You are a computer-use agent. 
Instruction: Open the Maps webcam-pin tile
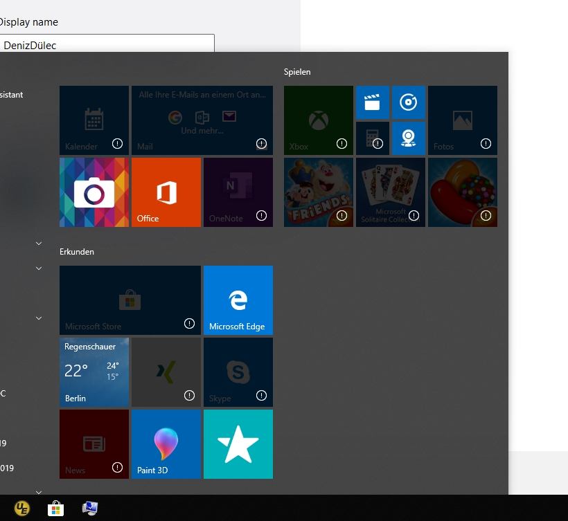[x=408, y=138]
